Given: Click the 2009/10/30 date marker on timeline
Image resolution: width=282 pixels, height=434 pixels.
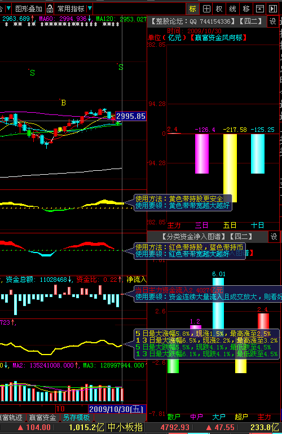Looking at the screenshot, I should 117,409.
